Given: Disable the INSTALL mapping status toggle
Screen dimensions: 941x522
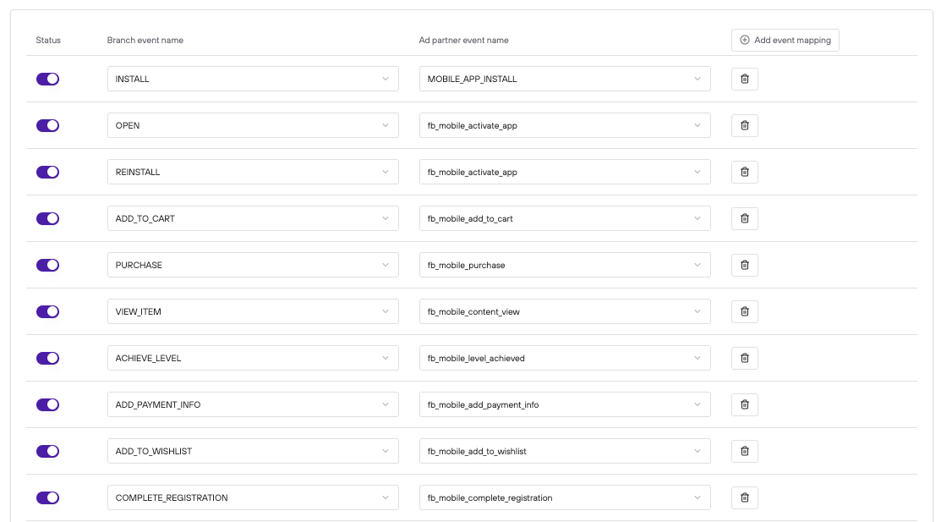Looking at the screenshot, I should tap(47, 79).
